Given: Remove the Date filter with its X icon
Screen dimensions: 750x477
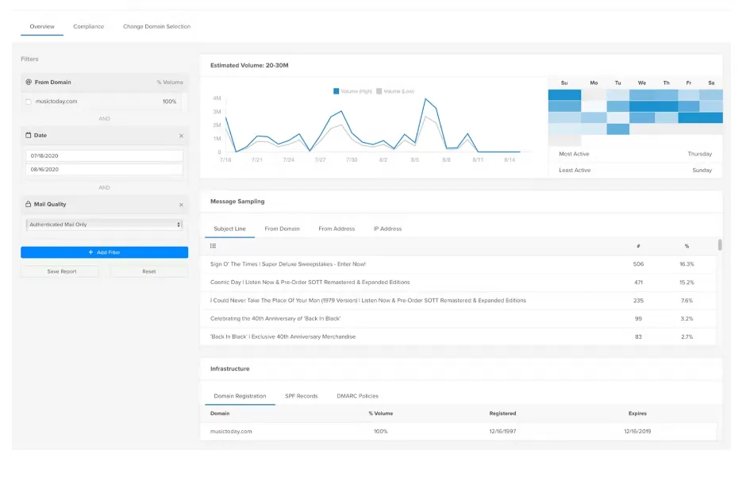Looking at the screenshot, I should 181,136.
